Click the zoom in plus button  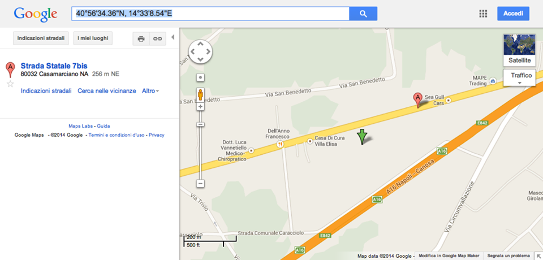point(200,107)
